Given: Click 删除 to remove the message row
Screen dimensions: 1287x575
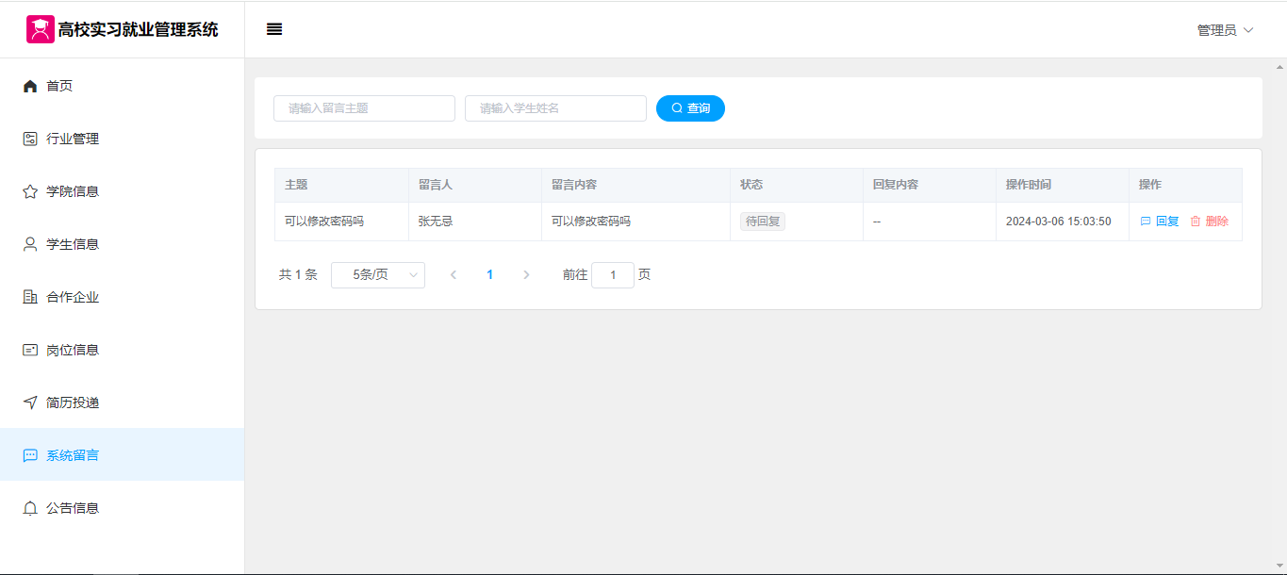Looking at the screenshot, I should [1210, 222].
